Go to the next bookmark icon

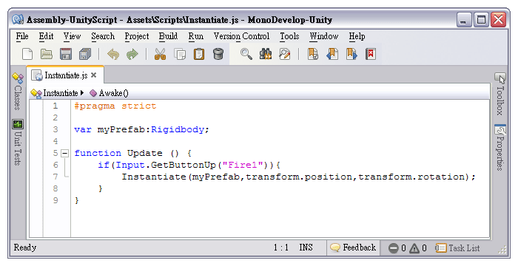click(351, 54)
